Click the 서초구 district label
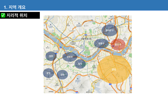 pos(95,72)
